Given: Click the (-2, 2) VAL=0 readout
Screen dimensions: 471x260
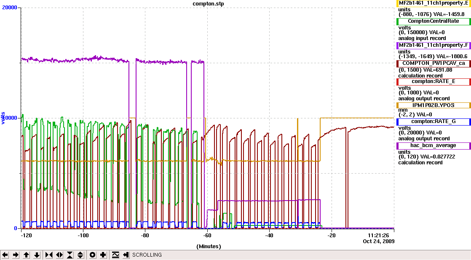Looking at the screenshot, I should pos(415,115).
